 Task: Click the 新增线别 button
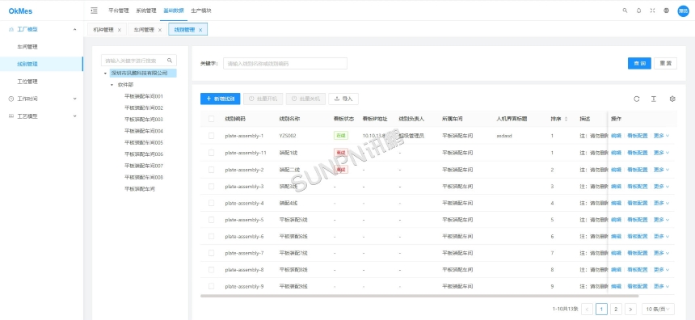click(x=221, y=99)
